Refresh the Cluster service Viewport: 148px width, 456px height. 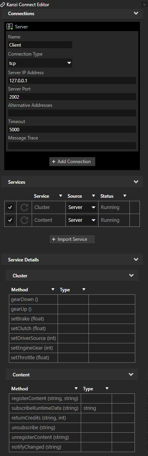click(x=24, y=207)
